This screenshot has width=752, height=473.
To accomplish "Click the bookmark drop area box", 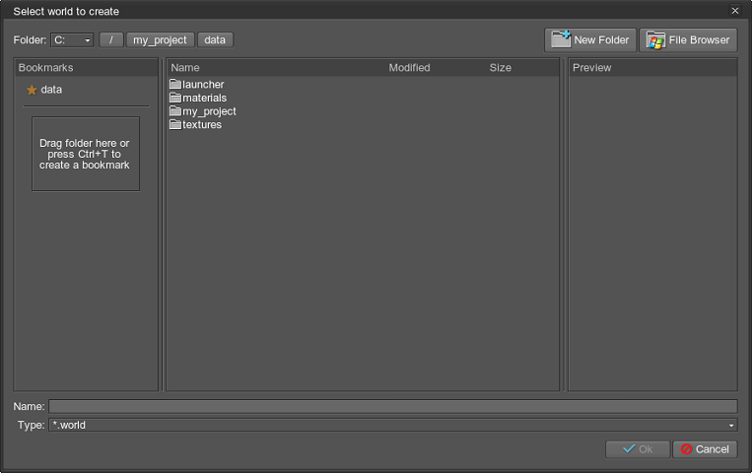I will pyautogui.click(x=86, y=154).
